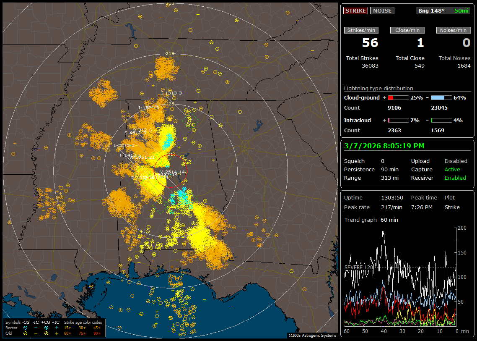Click the old +CG yellow legend symbol
The image size is (477, 341).
point(46,333)
